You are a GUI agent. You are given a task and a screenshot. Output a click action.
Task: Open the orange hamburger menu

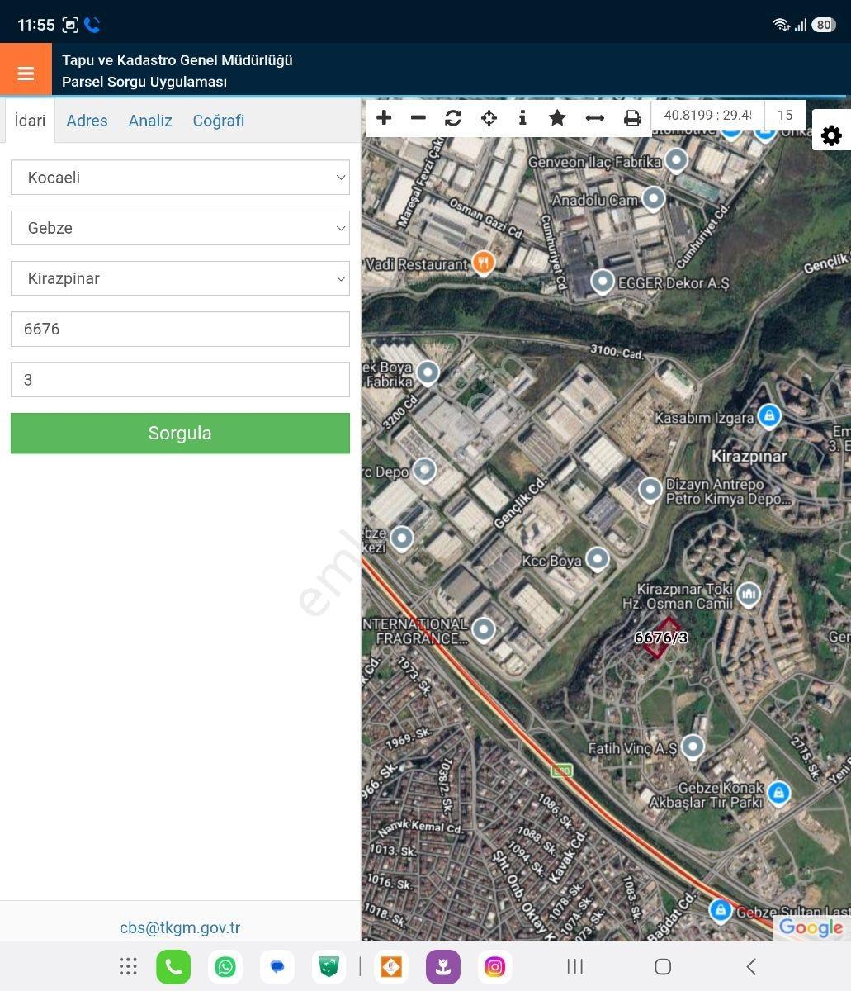click(26, 69)
